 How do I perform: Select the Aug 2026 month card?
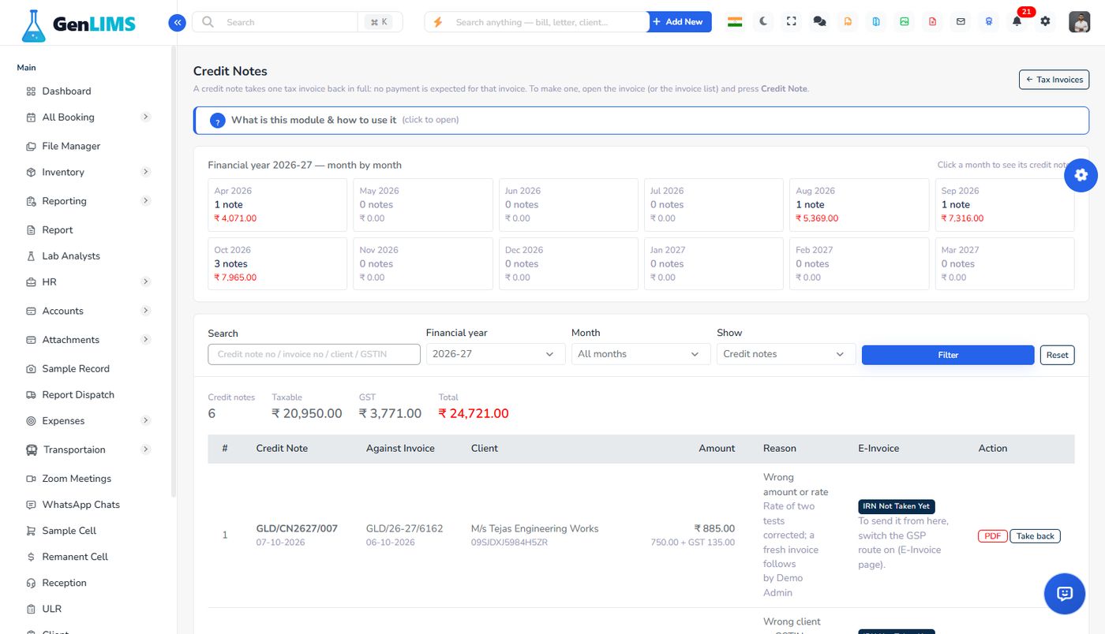coord(859,204)
